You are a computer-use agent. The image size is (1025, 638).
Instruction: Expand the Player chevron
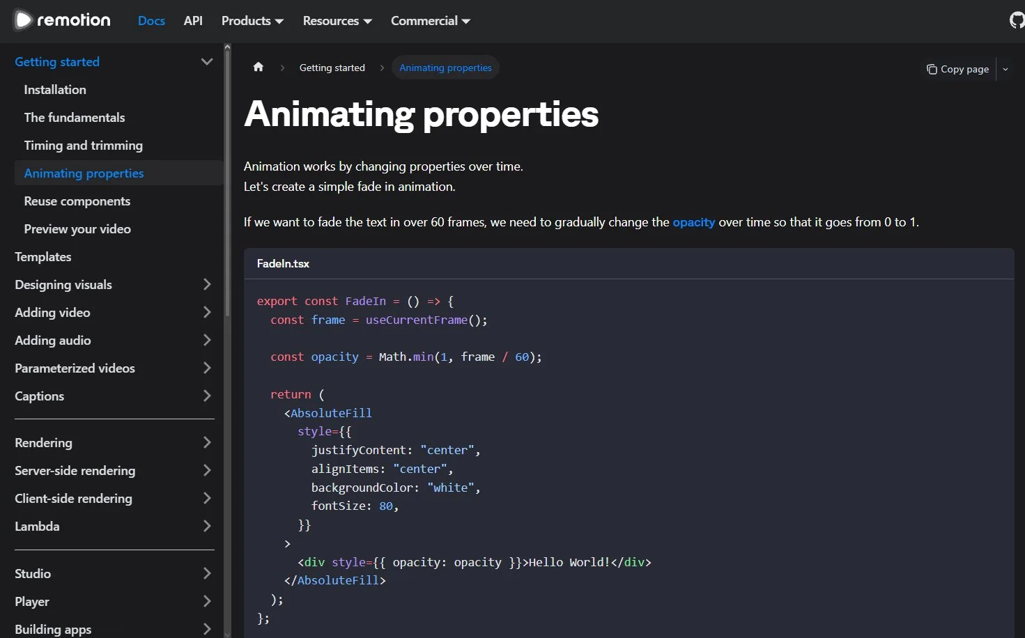tap(207, 601)
